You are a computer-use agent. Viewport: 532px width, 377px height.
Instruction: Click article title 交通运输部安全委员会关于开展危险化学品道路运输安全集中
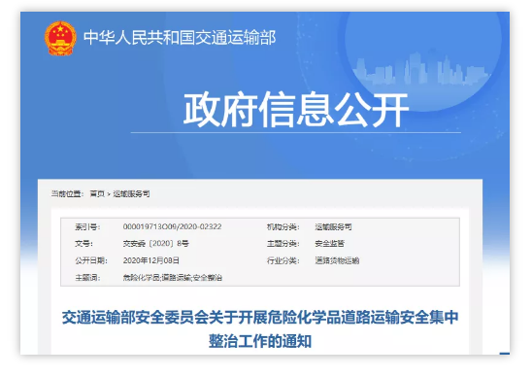(x=260, y=317)
